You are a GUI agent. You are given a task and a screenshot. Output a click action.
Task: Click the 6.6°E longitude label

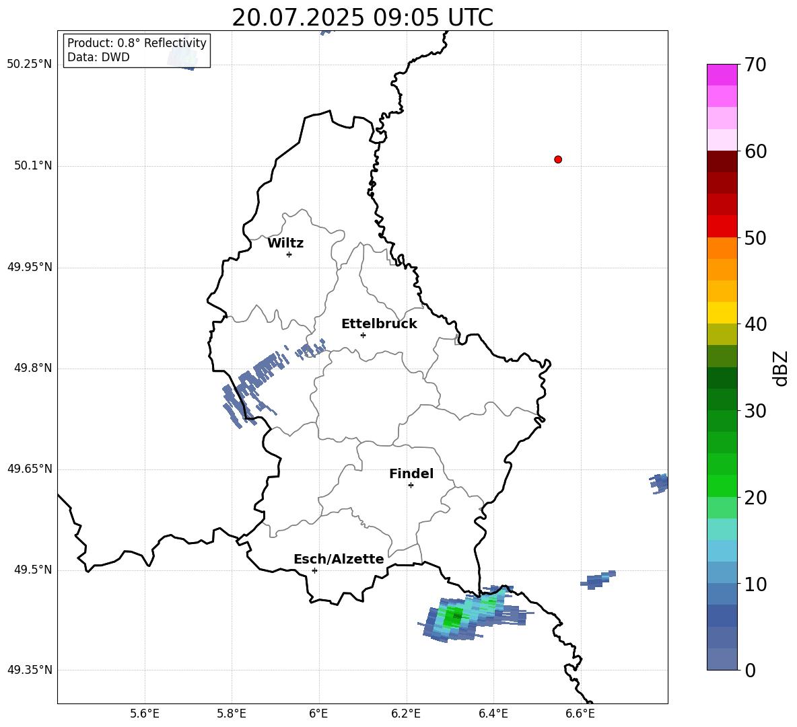point(580,714)
